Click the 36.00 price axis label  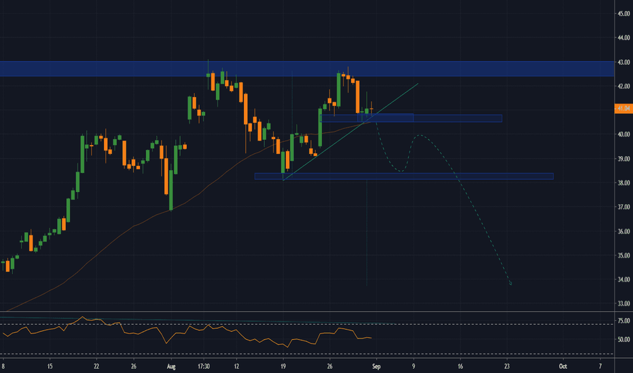[623, 231]
